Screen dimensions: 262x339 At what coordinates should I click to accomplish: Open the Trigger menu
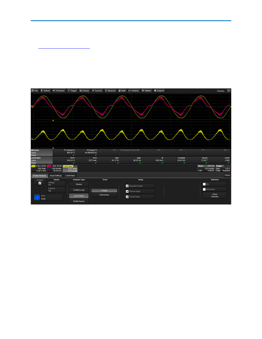point(72,91)
